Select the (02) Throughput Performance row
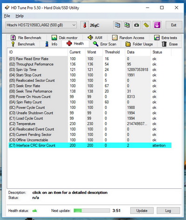 [90, 64]
